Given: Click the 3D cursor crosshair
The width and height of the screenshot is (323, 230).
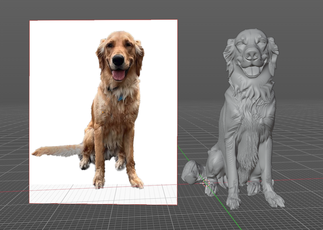Looking at the screenshot, I should pyautogui.click(x=206, y=183).
